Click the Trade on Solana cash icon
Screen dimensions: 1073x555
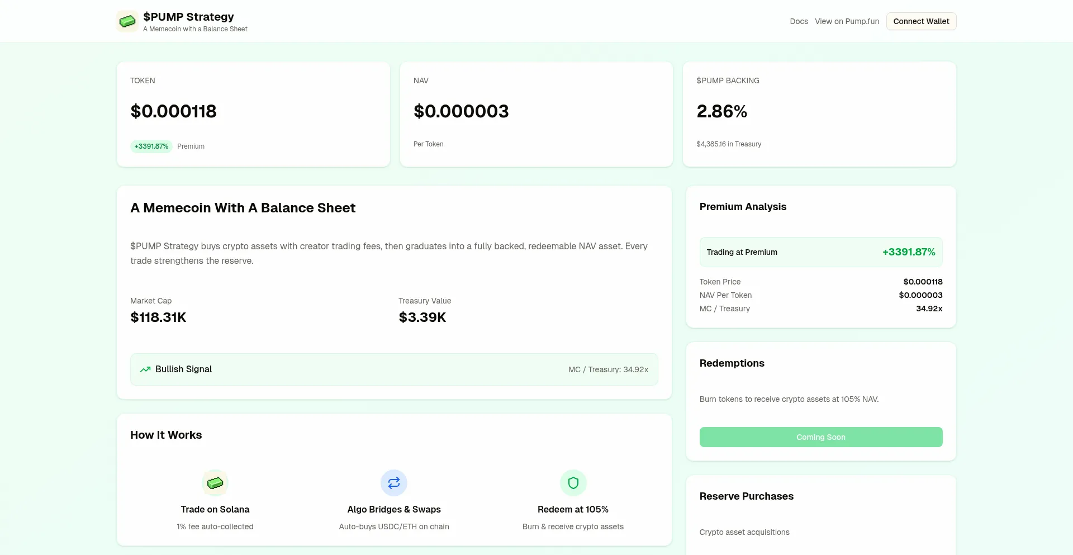[x=215, y=483]
